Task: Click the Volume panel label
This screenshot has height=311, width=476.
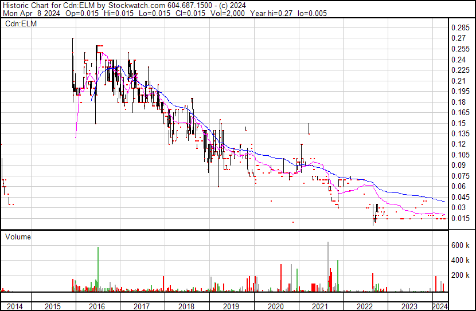Action: pyautogui.click(x=18, y=237)
